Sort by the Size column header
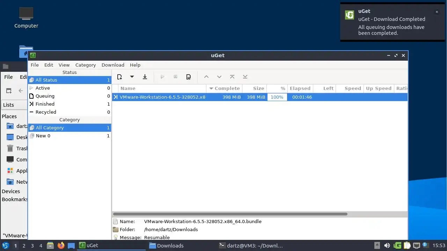This screenshot has width=447, height=251. tap(255, 88)
